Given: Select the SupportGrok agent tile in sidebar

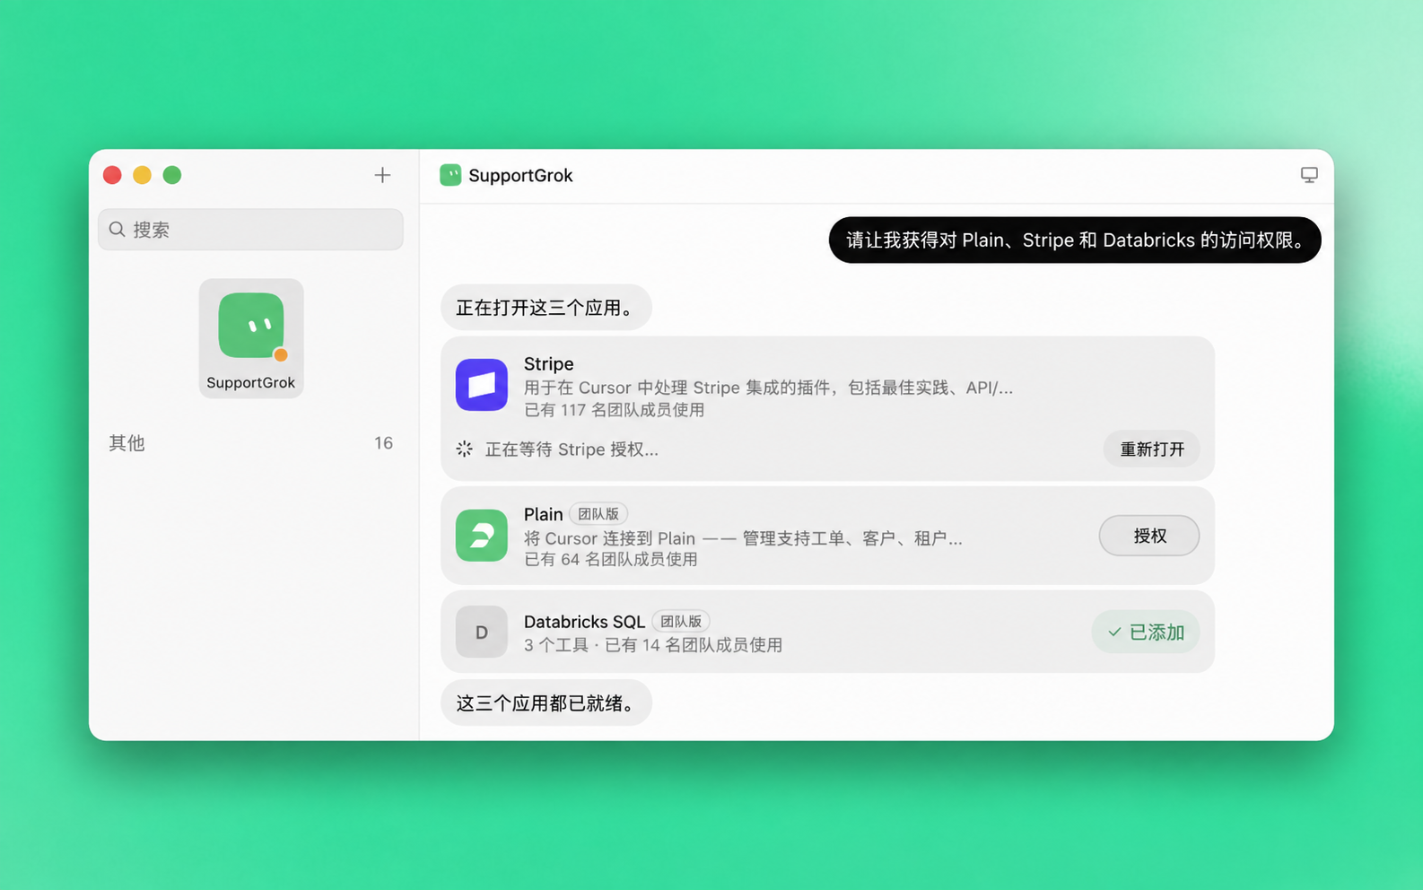Looking at the screenshot, I should (x=251, y=338).
